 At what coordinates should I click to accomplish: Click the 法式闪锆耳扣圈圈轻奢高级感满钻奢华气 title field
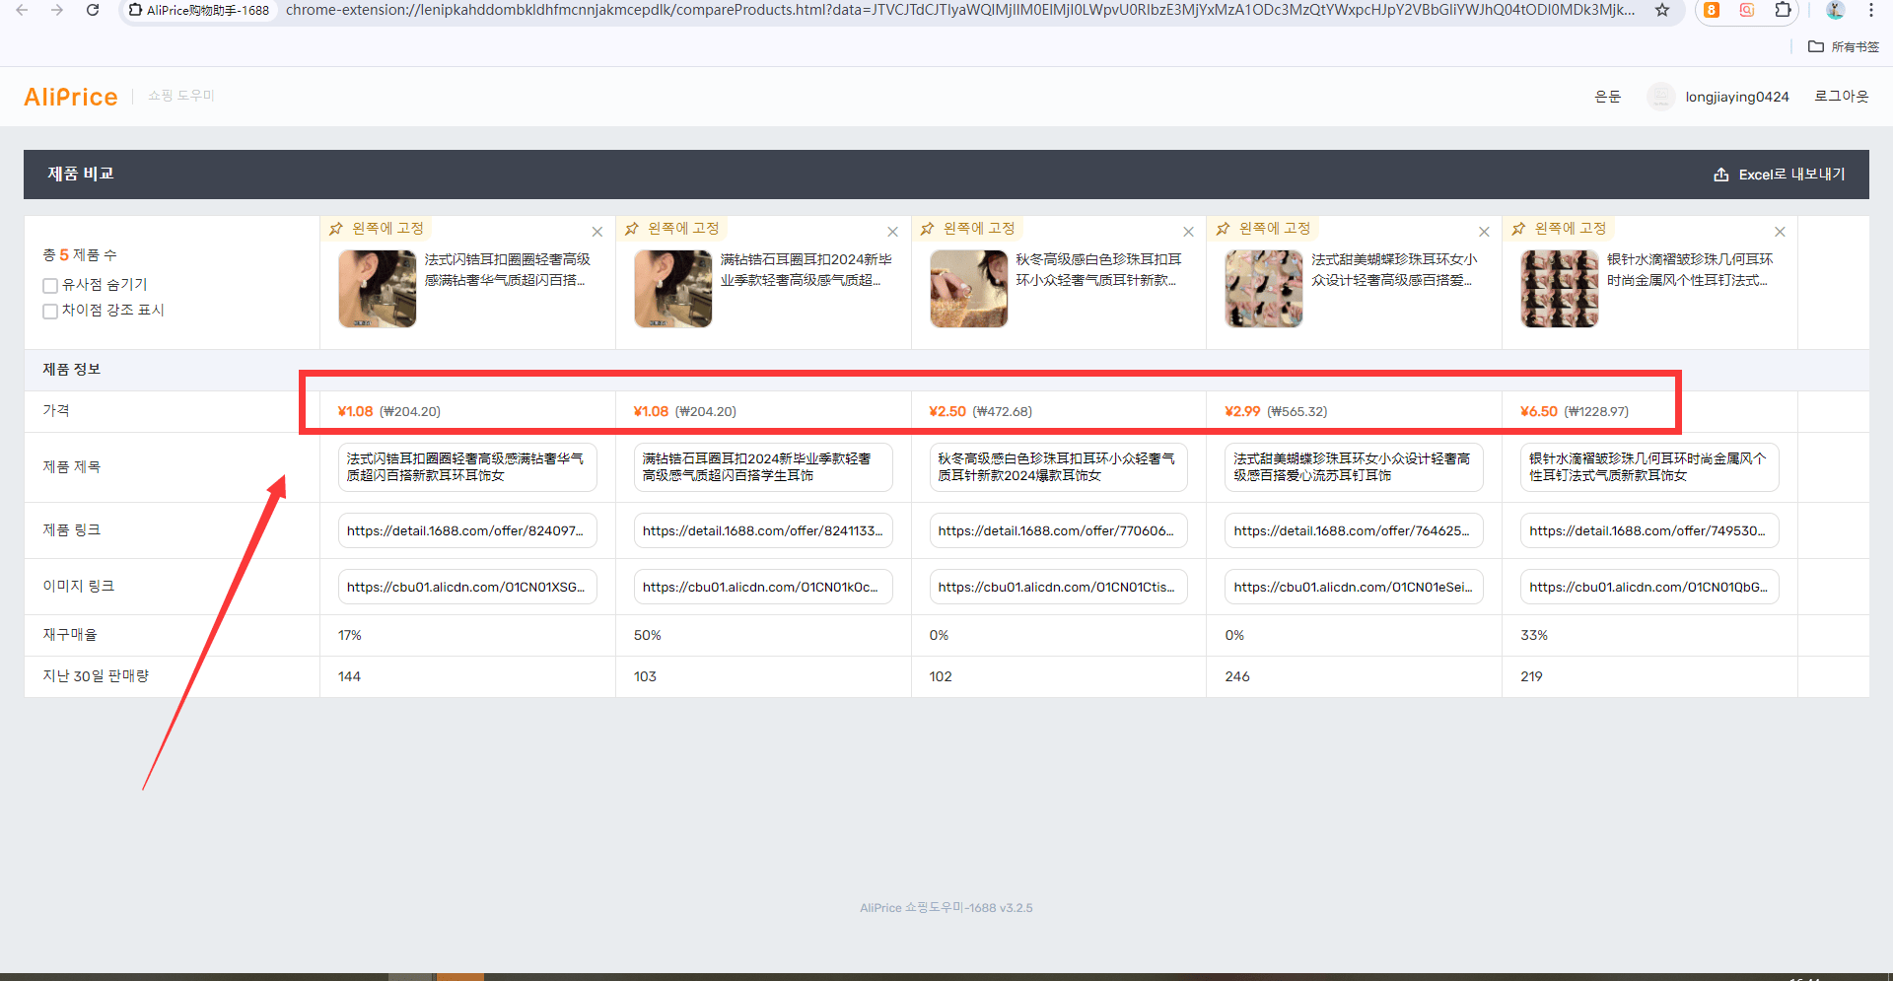coord(467,467)
